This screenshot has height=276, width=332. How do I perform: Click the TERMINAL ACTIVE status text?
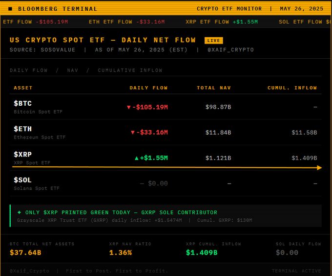[x=296, y=271]
